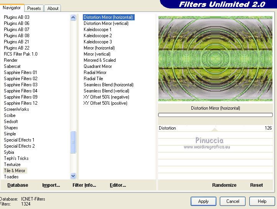The width and height of the screenshot is (277, 209).
Task: Open the Import... dialog
Action: click(x=51, y=185)
